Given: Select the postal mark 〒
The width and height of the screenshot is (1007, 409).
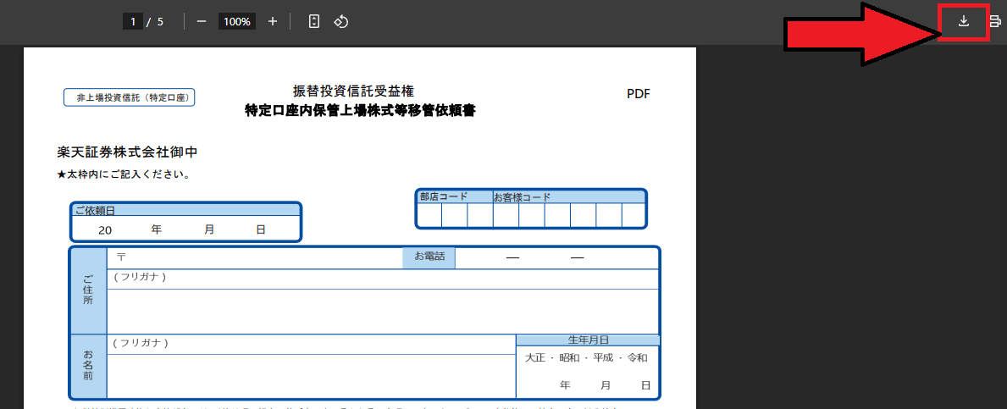Looking at the screenshot, I should point(121,257).
